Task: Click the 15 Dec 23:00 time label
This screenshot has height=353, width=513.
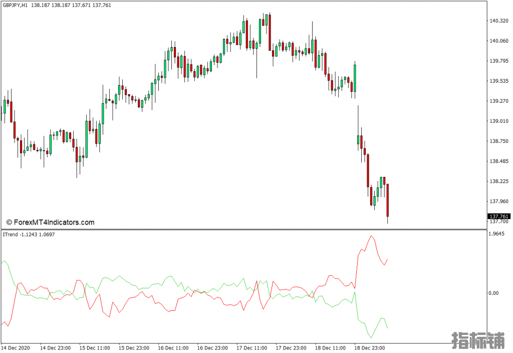Action: click(x=134, y=348)
